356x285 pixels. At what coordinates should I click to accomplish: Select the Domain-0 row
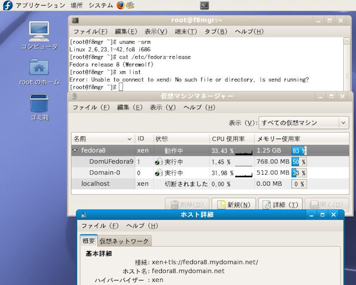[x=210, y=173]
